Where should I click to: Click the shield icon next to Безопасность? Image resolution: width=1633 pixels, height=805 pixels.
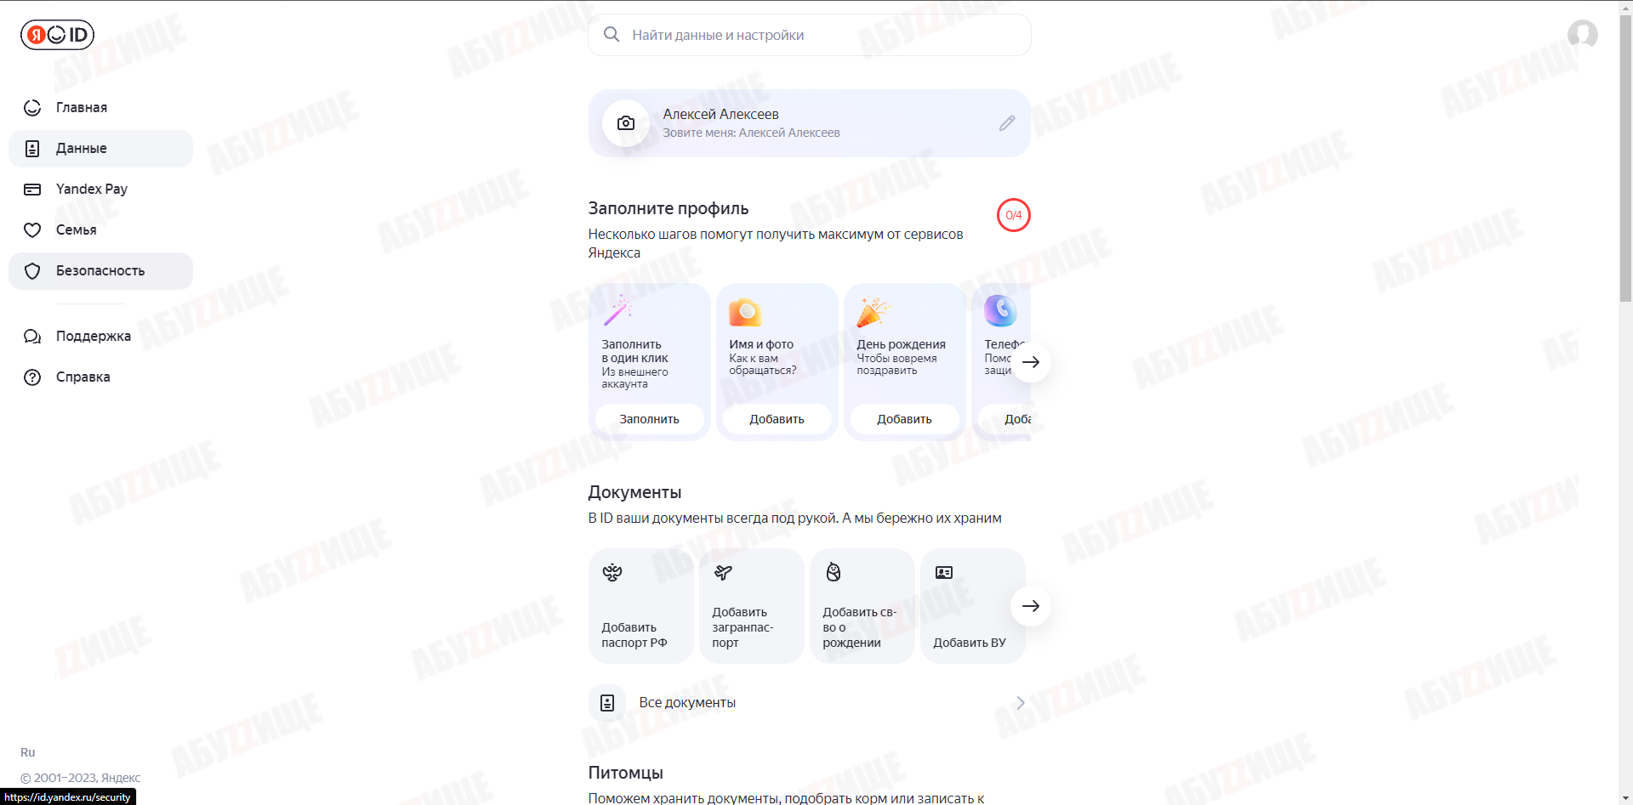pos(32,271)
